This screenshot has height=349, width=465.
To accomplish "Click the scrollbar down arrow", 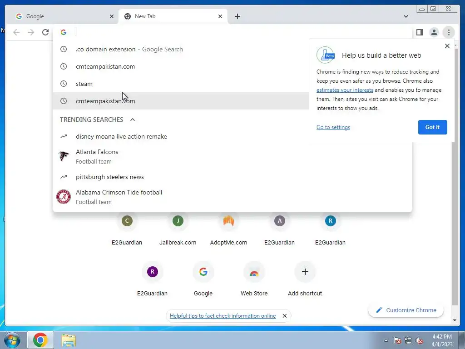I will 455,320.
